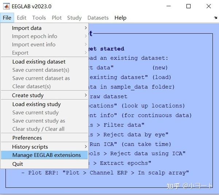Image resolution: width=219 pixels, height=195 pixels.
Task: Open the Help menu
Action: (x=120, y=18)
